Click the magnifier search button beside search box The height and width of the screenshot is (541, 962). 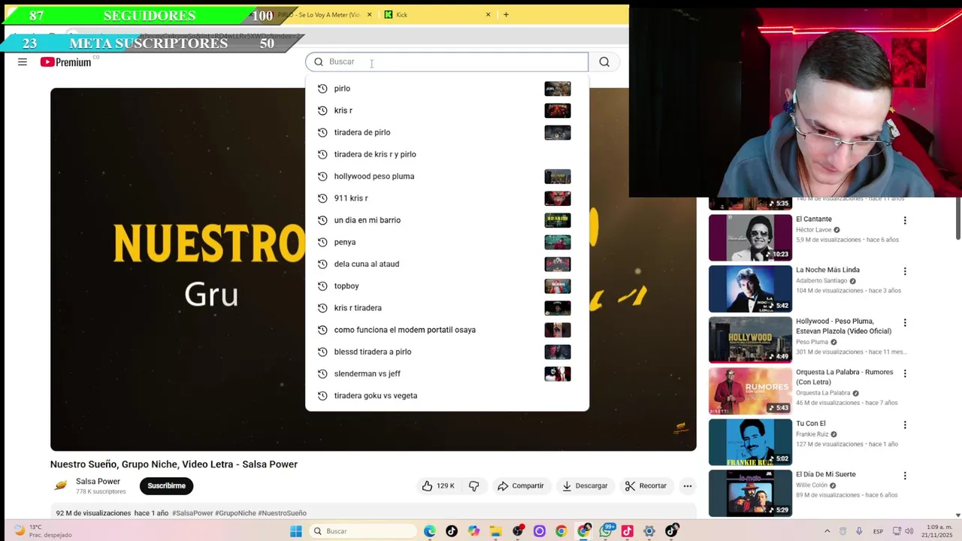pos(604,62)
